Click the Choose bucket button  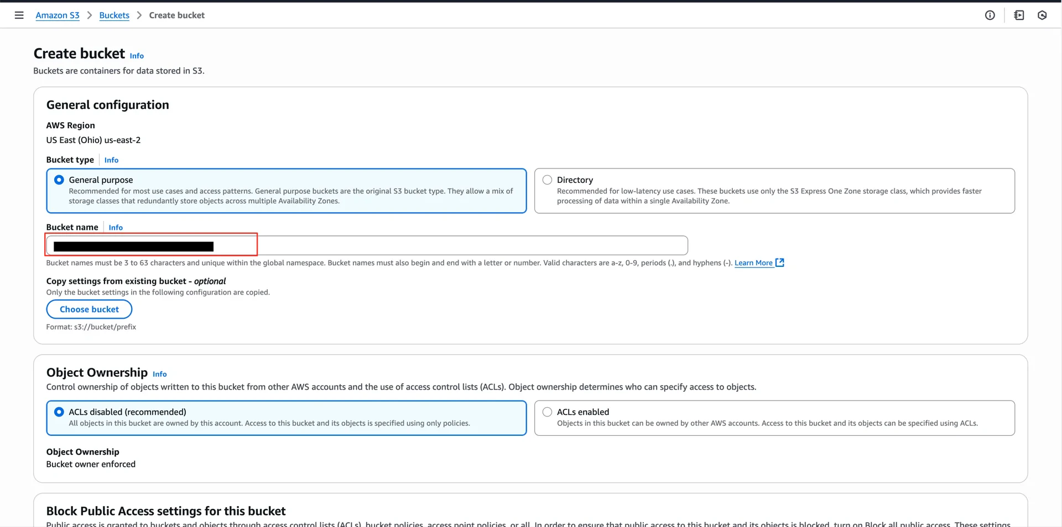click(89, 309)
